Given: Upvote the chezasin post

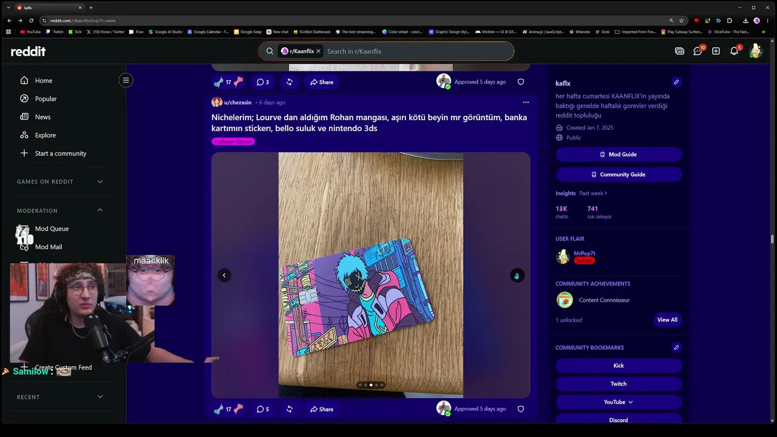Looking at the screenshot, I should (x=219, y=409).
